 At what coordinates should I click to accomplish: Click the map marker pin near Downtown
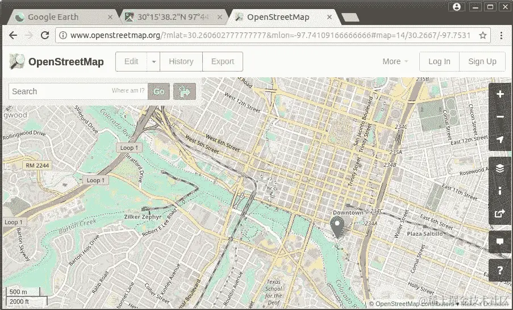pos(337,227)
